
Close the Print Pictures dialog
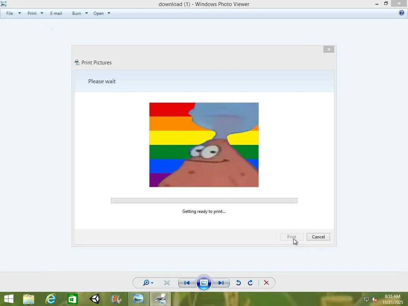coord(329,49)
